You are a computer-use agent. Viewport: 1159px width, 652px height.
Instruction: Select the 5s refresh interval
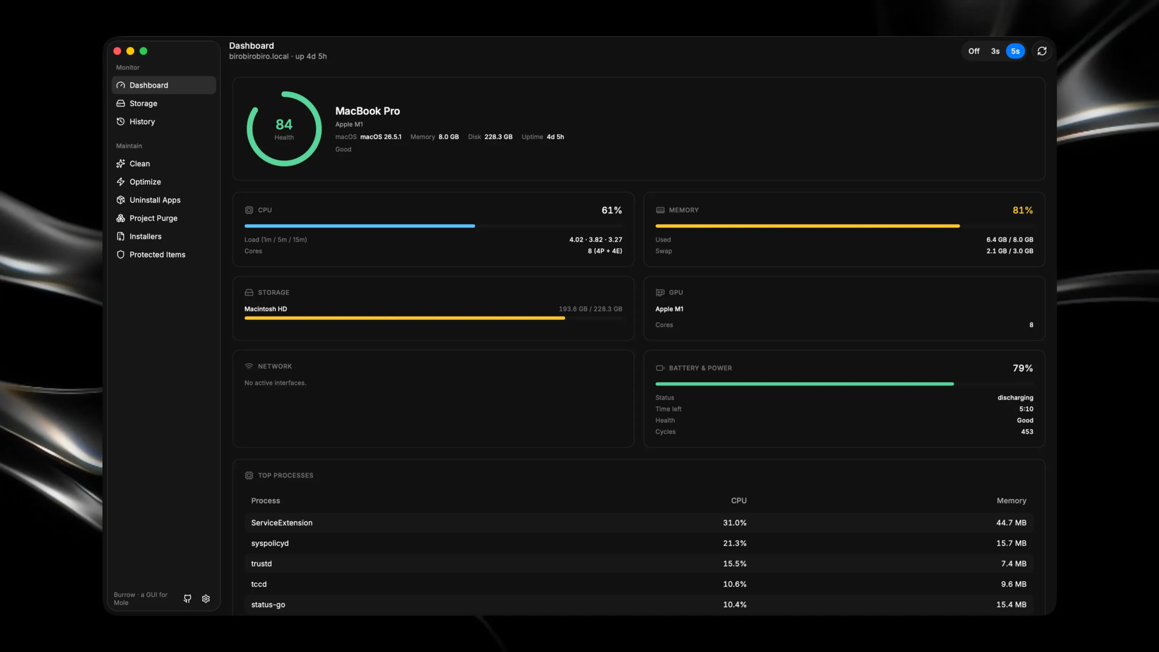coord(1016,51)
